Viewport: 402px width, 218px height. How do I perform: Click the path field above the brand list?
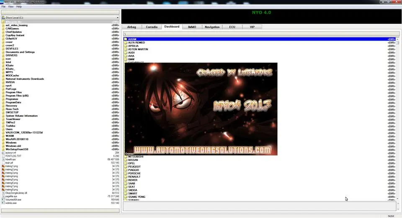pyautogui.click(x=261, y=34)
